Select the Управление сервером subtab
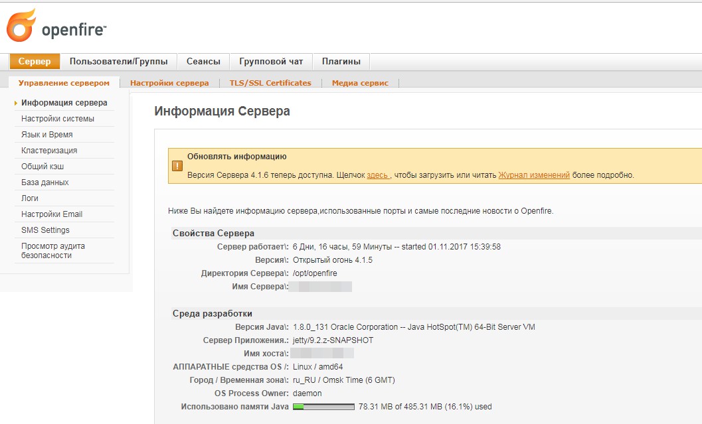The width and height of the screenshot is (702, 424). point(64,83)
